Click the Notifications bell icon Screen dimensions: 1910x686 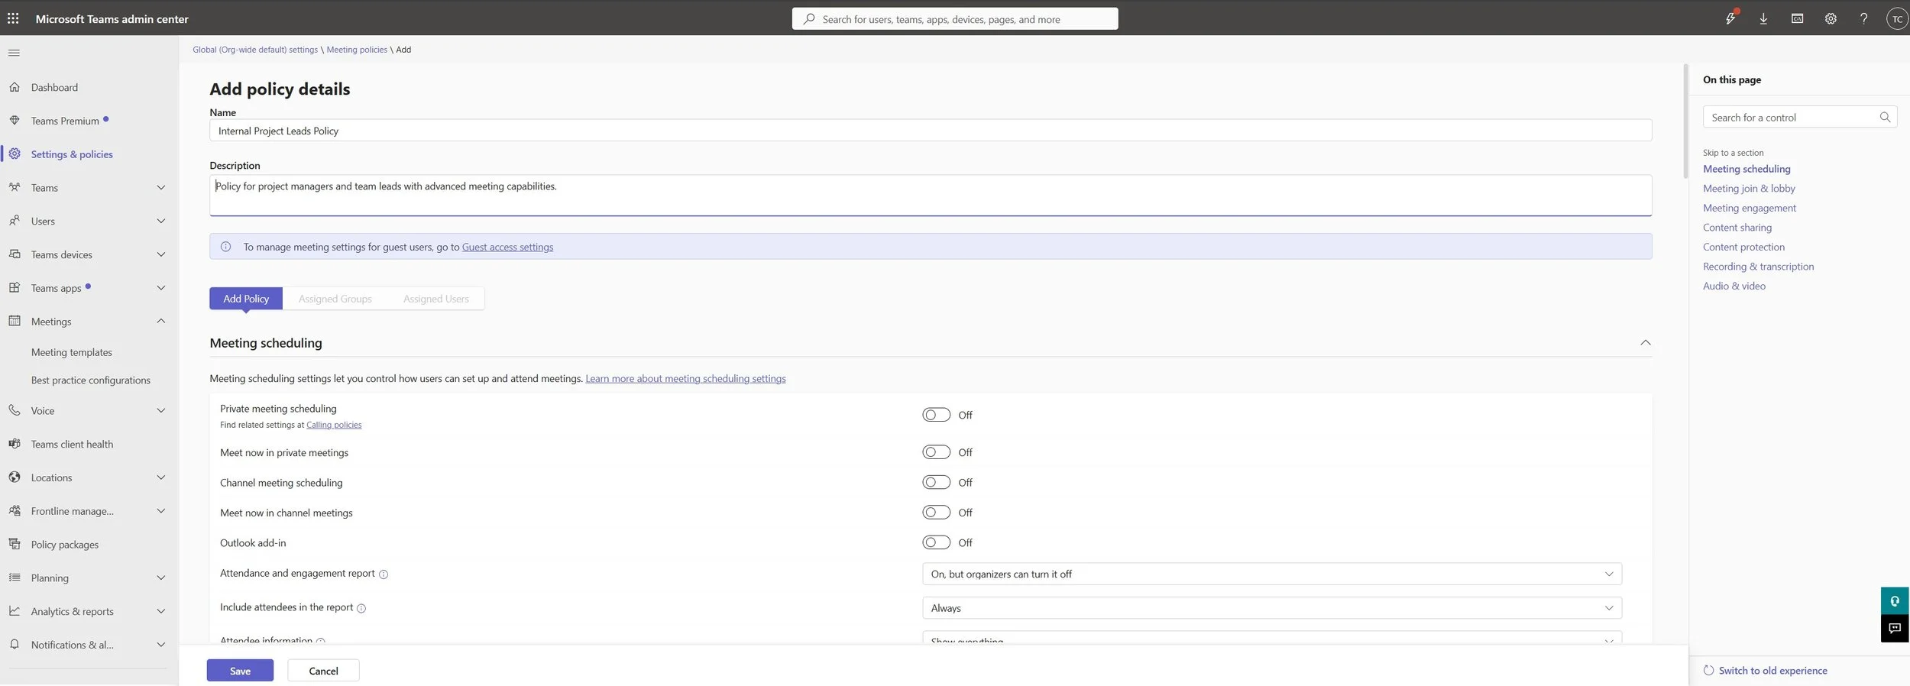(x=15, y=645)
